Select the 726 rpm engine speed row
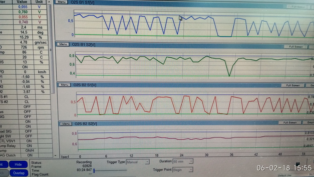This screenshot has height=177, width=314. [x=23, y=47]
